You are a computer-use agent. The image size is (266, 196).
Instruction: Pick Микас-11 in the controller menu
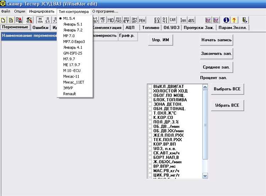[x=71, y=76]
